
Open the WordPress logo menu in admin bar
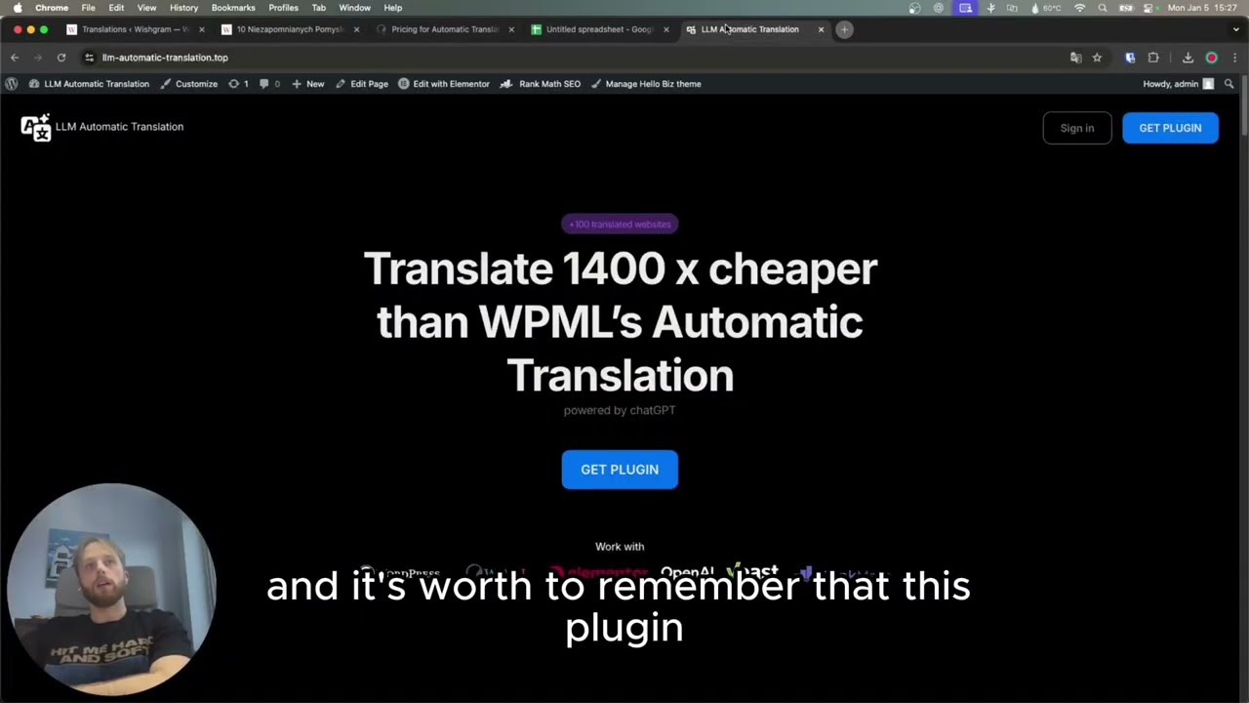[11, 84]
